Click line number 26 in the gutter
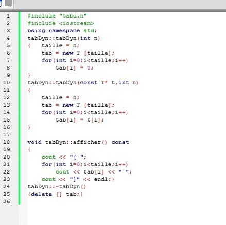This screenshot has width=226, height=225. point(7,201)
